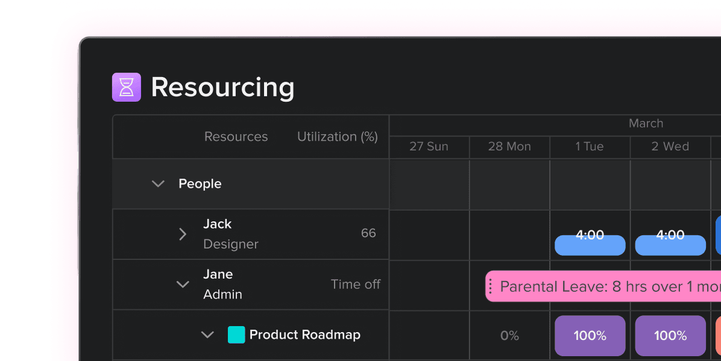The height and width of the screenshot is (361, 721).
Task: Grab the dotted handle on Parental Leave bar
Action: pos(491,286)
